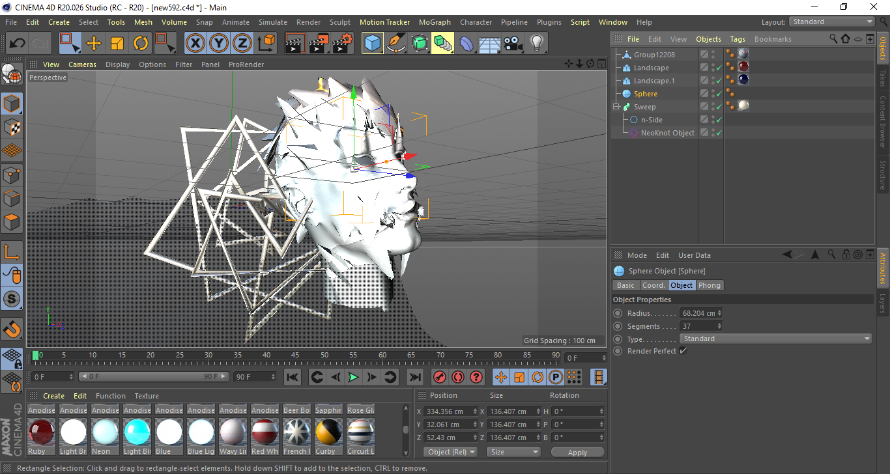Play the animation forward
Screen dimensions: 890x474
353,377
